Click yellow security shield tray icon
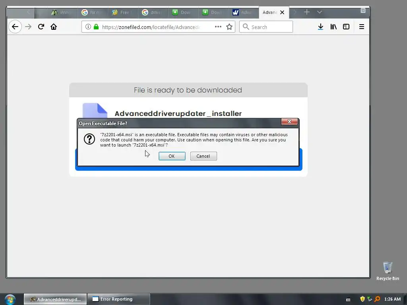The image size is (407, 305). pos(362,299)
